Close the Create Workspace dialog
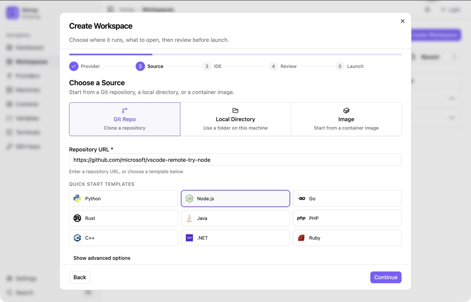Viewport: 471px width, 302px height. click(403, 21)
